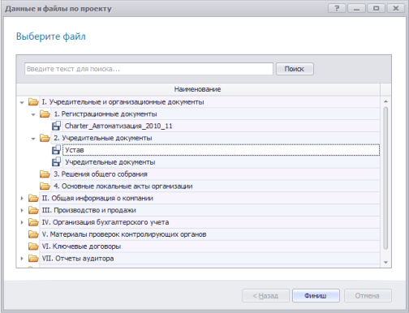Viewport: 409px width, 313px height.
Task: Collapse 2. Учредительные документы folder
Action: [x=33, y=139]
